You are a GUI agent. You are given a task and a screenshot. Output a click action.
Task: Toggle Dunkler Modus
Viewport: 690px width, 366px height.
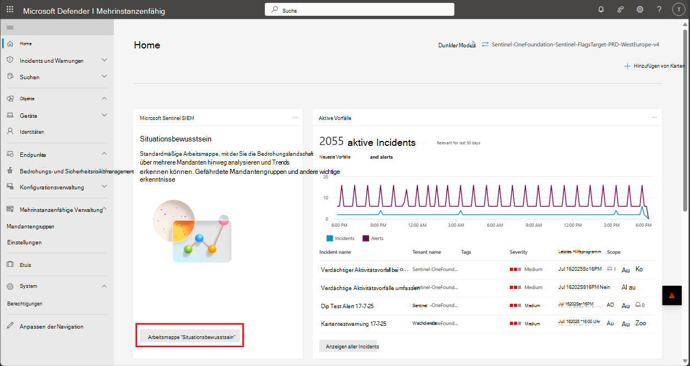click(457, 45)
